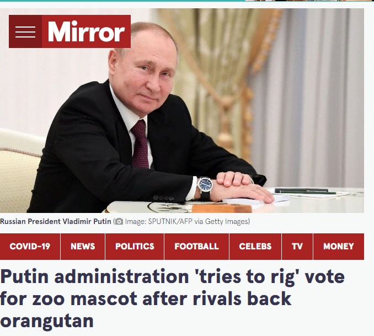This screenshot has width=374, height=336.
Task: Select the TV navigation item
Action: 297,247
